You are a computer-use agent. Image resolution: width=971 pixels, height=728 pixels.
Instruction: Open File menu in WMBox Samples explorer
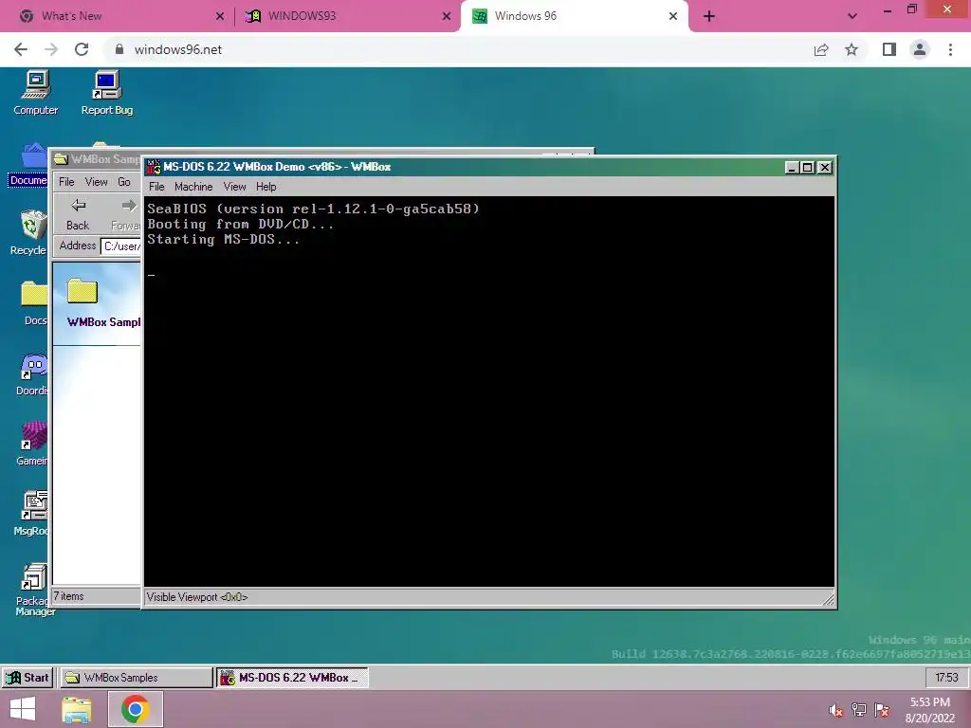tap(66, 182)
